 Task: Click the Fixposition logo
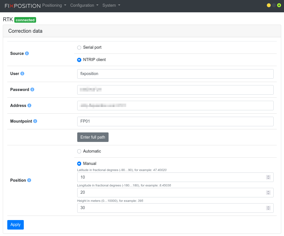[22, 6]
